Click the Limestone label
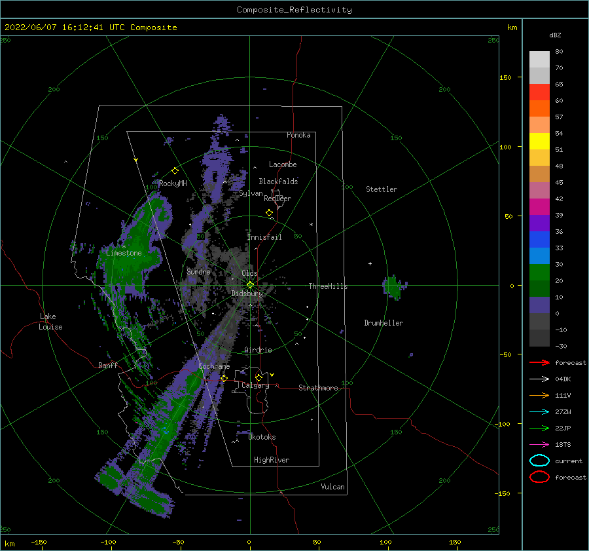This screenshot has height=551, width=589. [124, 253]
